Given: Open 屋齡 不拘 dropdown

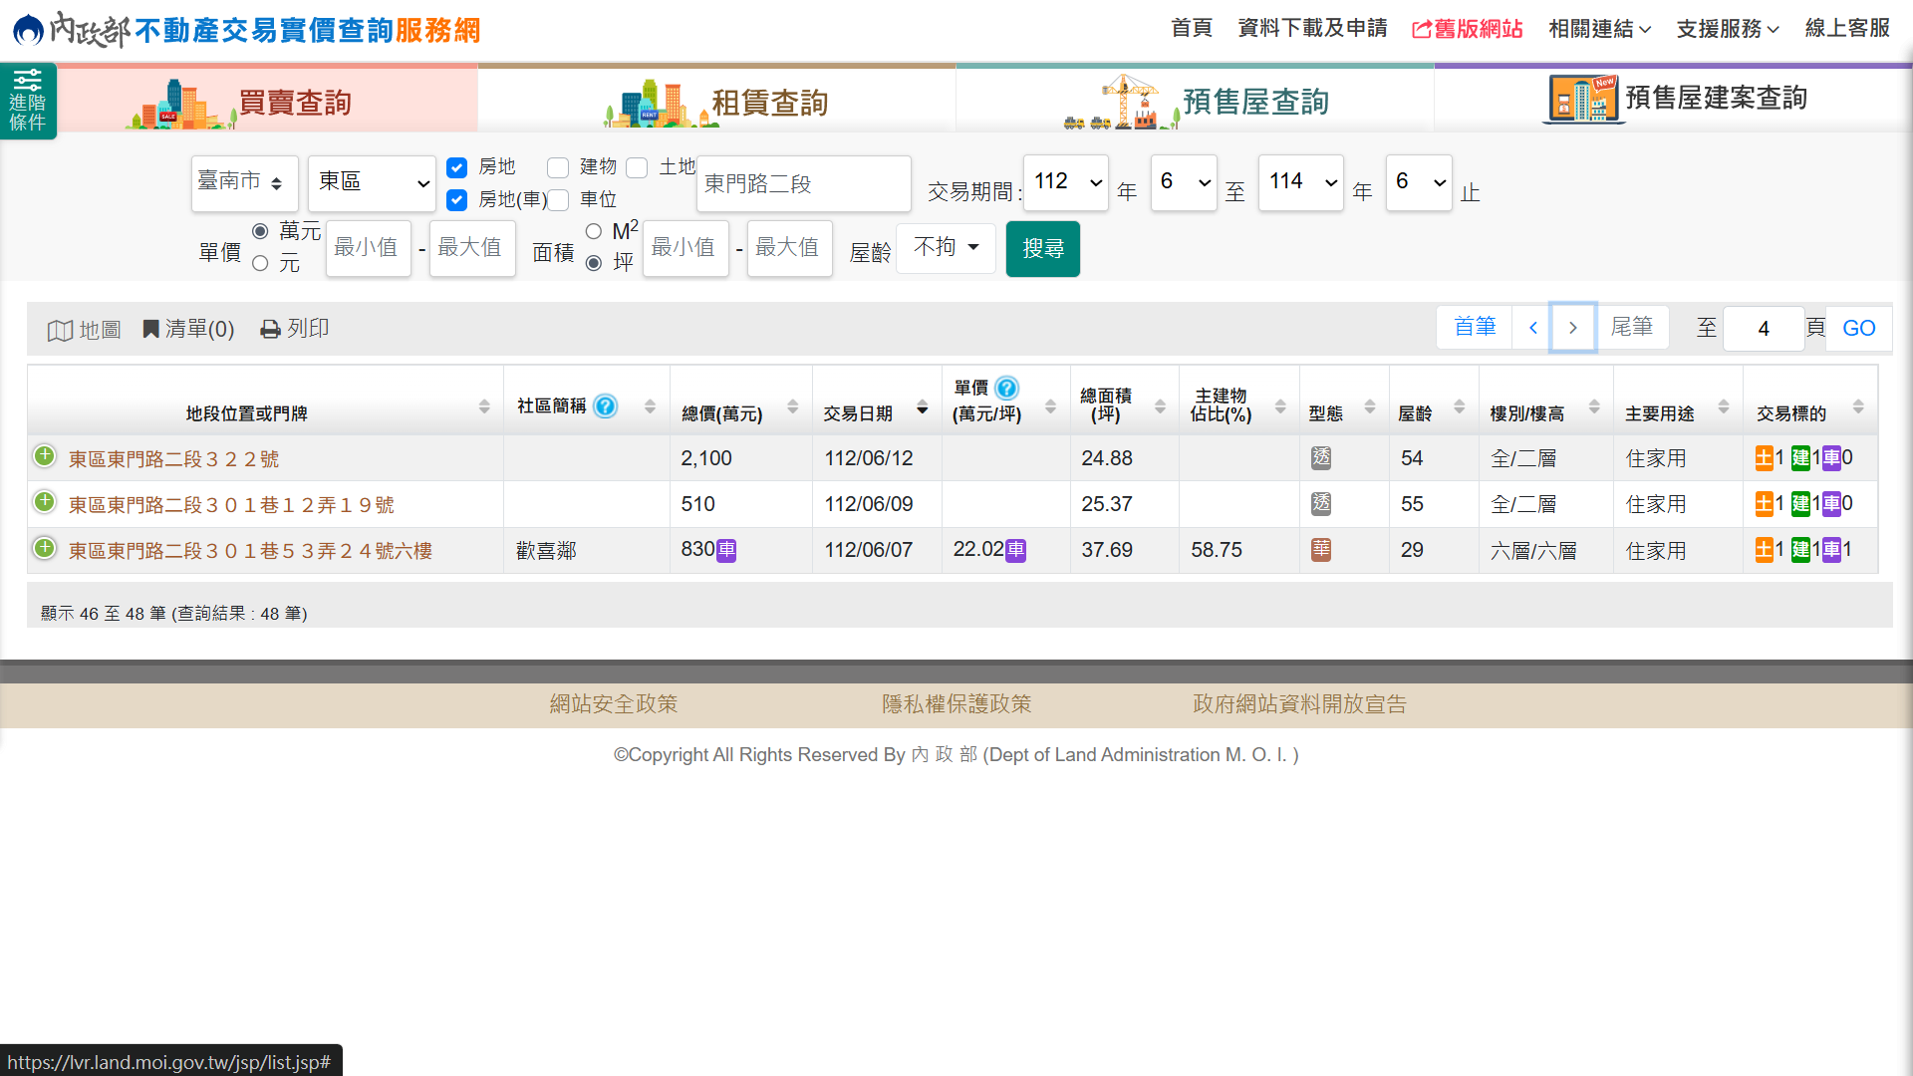Looking at the screenshot, I should [x=946, y=247].
